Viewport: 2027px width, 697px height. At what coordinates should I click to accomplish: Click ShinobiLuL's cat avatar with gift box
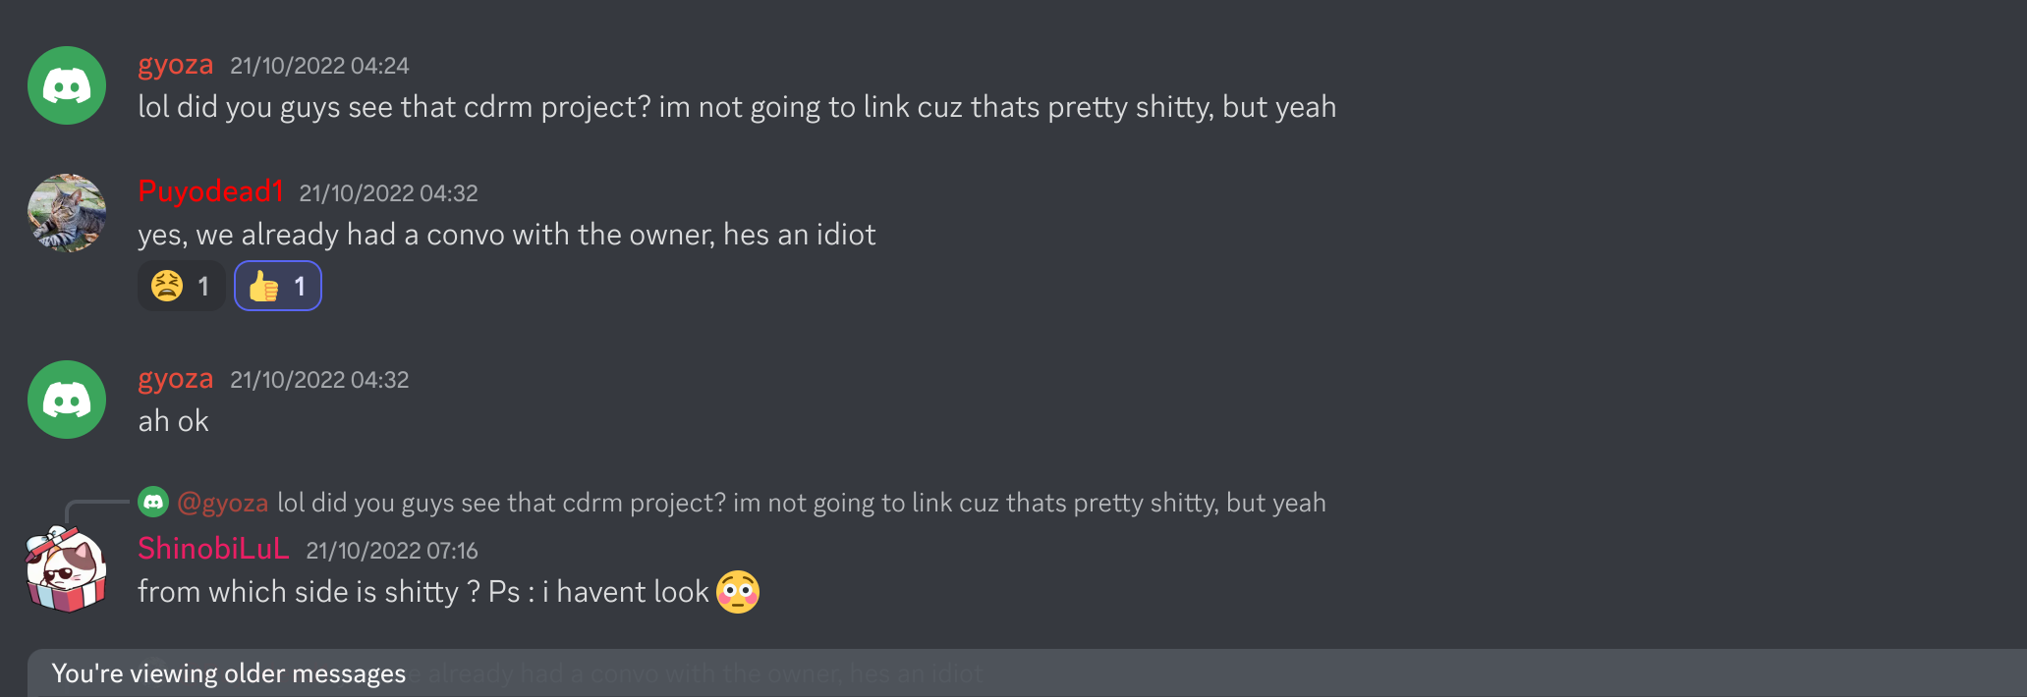click(66, 569)
